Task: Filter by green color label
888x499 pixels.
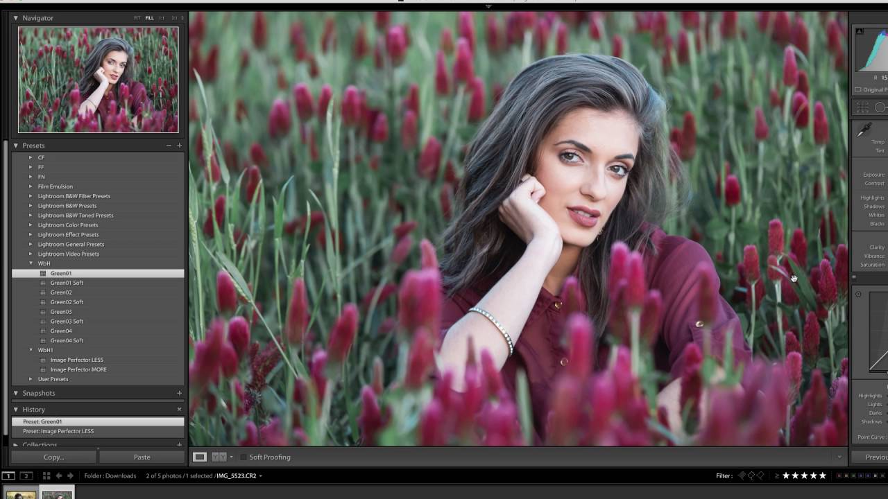Action: tap(853, 476)
